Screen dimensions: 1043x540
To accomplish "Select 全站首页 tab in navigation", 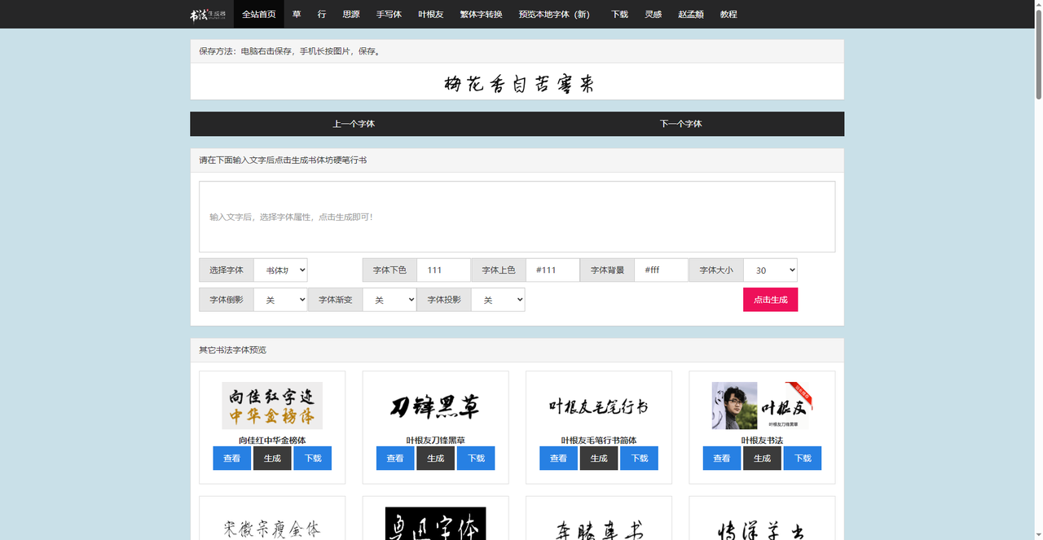I will [x=259, y=15].
